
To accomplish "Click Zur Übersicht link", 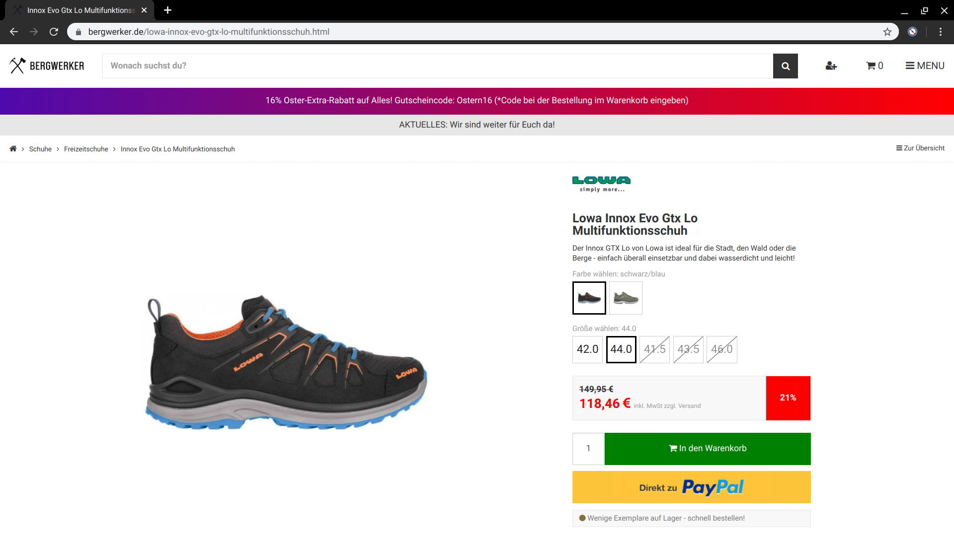I will (x=920, y=148).
